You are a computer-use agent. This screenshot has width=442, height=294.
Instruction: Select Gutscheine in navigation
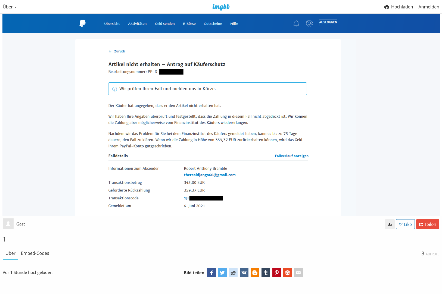[213, 24]
